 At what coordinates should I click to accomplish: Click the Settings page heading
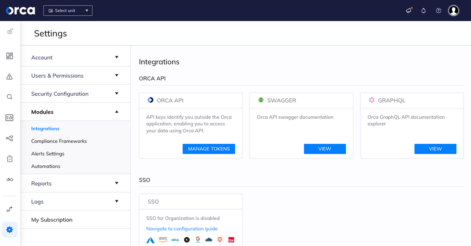point(51,33)
